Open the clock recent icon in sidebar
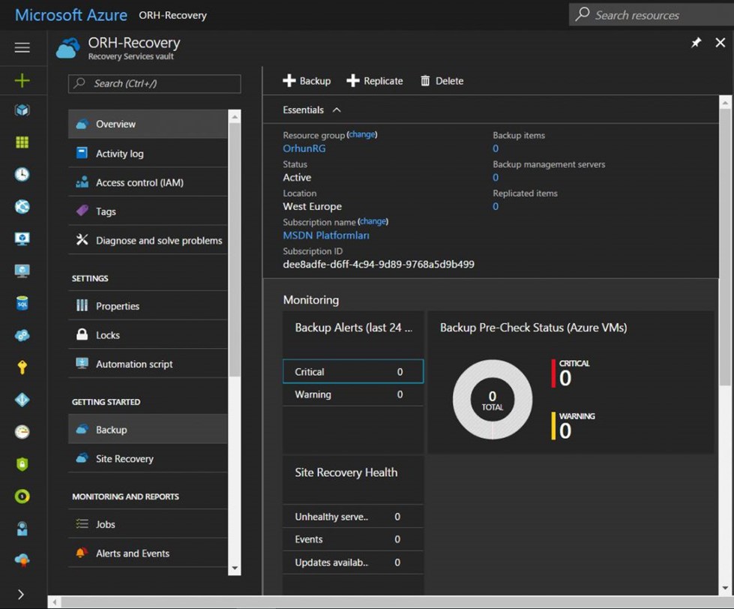The height and width of the screenshot is (609, 734). tap(22, 174)
